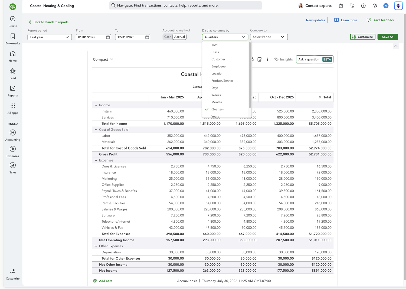This screenshot has width=406, height=289.
Task: Open pinned Sales icon
Action: click(x=13, y=165)
